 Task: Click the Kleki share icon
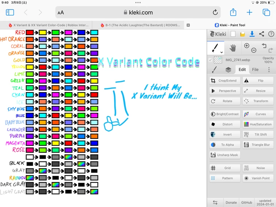(262, 34)
